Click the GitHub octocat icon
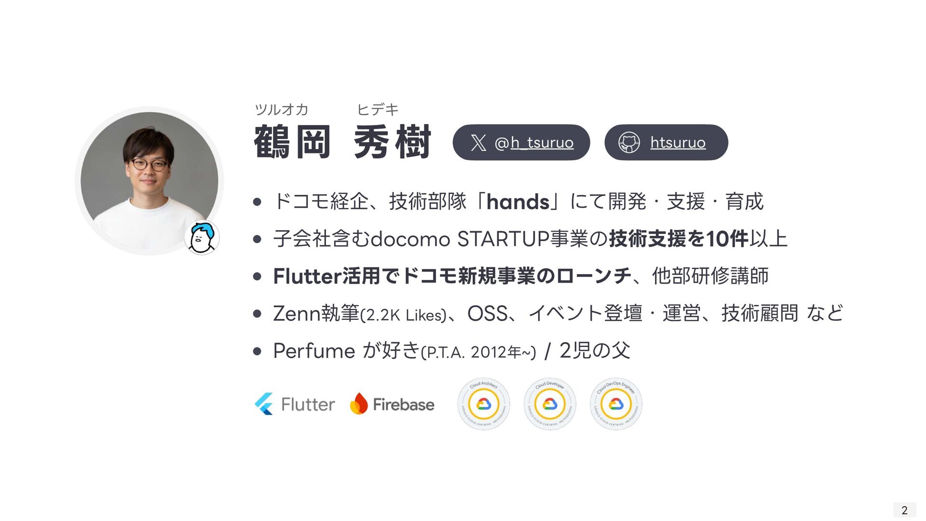Screen dimensions: 926x521 (629, 143)
